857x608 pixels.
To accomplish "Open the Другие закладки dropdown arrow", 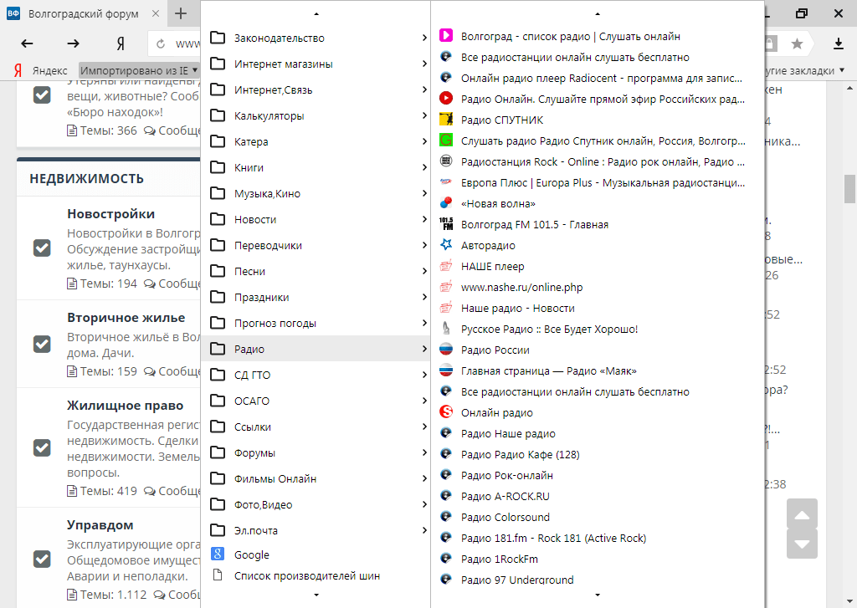I will pyautogui.click(x=842, y=70).
